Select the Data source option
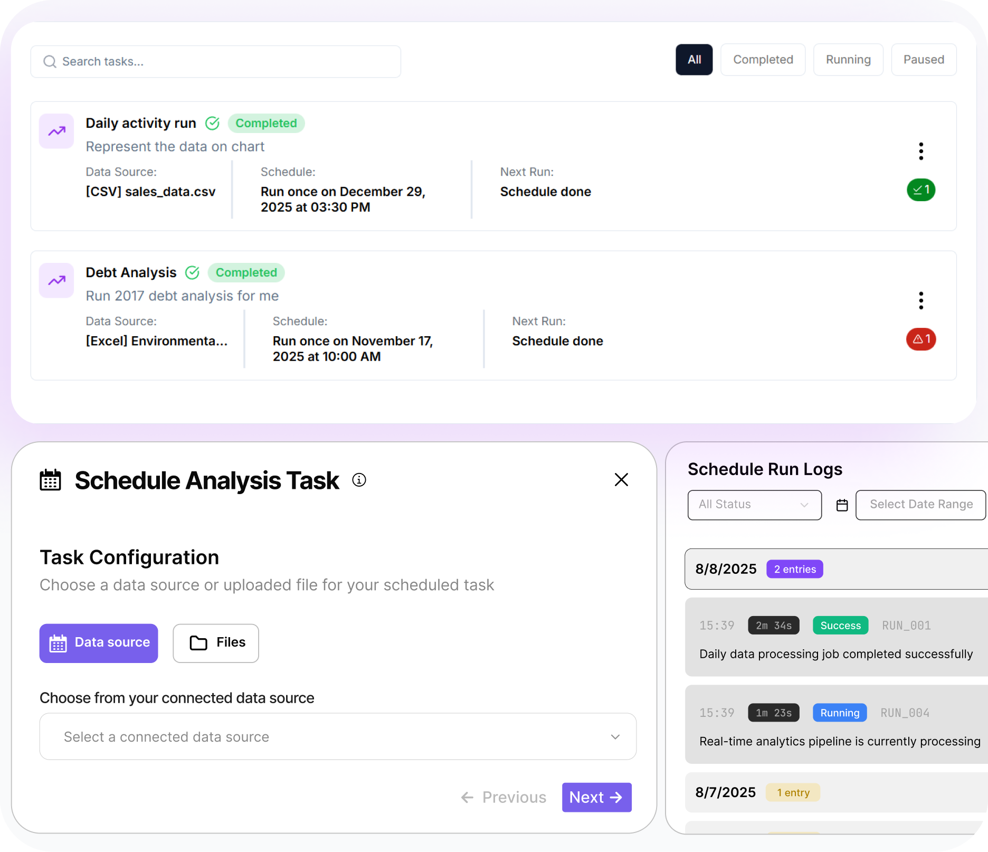The image size is (988, 852). tap(99, 643)
